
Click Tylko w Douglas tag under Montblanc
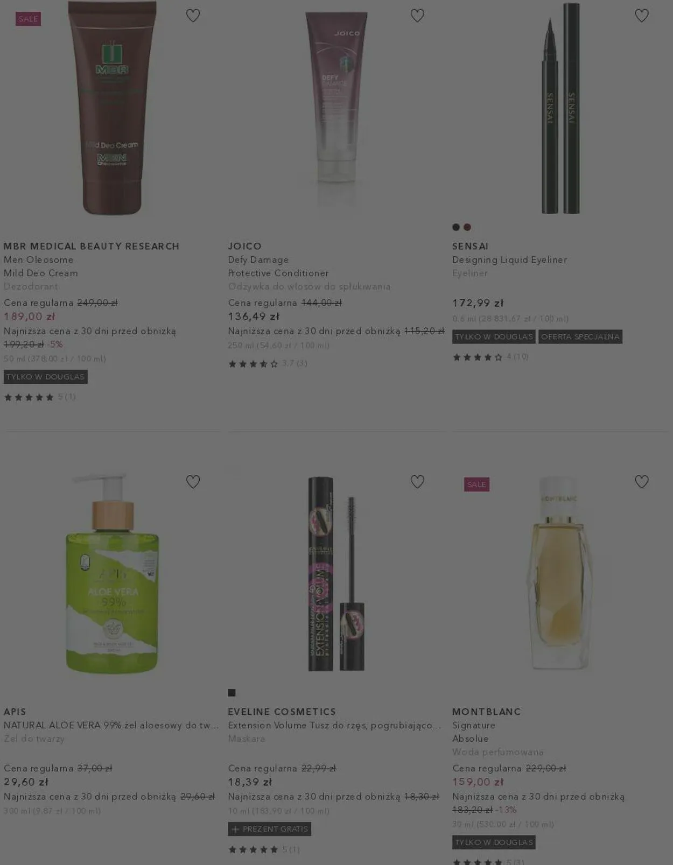[494, 842]
